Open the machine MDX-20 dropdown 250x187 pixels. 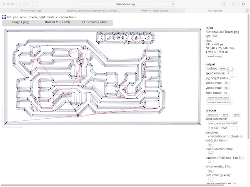[226, 69]
